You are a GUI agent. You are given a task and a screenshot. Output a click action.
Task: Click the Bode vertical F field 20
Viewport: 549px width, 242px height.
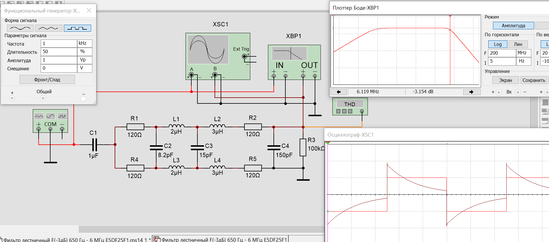coord(545,53)
